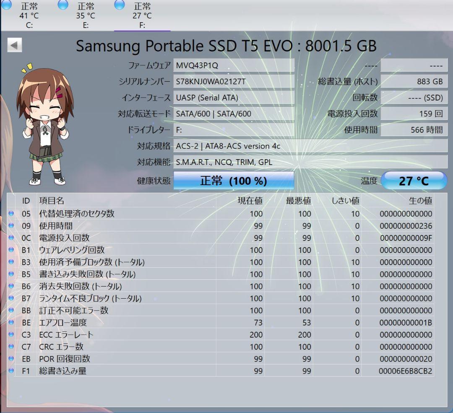Image resolution: width=453 pixels, height=413 pixels.
Task: Select the back navigation arrow
Action: (x=14, y=44)
